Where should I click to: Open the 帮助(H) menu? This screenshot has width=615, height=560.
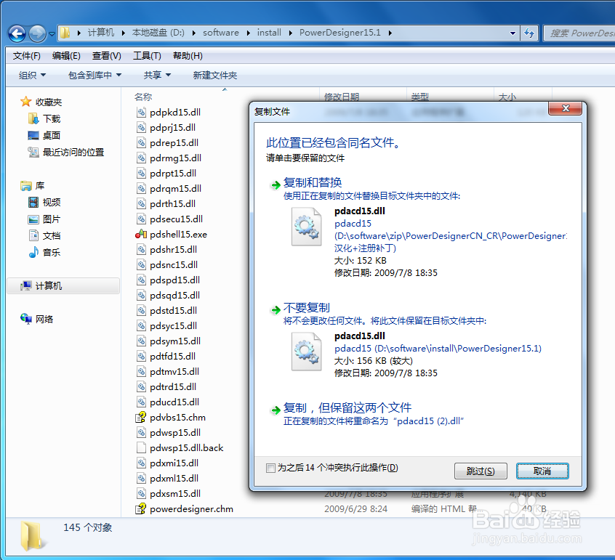188,56
